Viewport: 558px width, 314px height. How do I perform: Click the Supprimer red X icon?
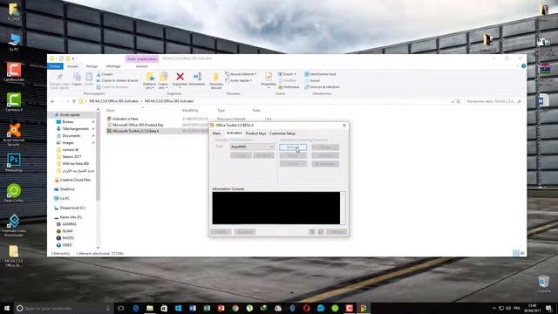coord(180,77)
